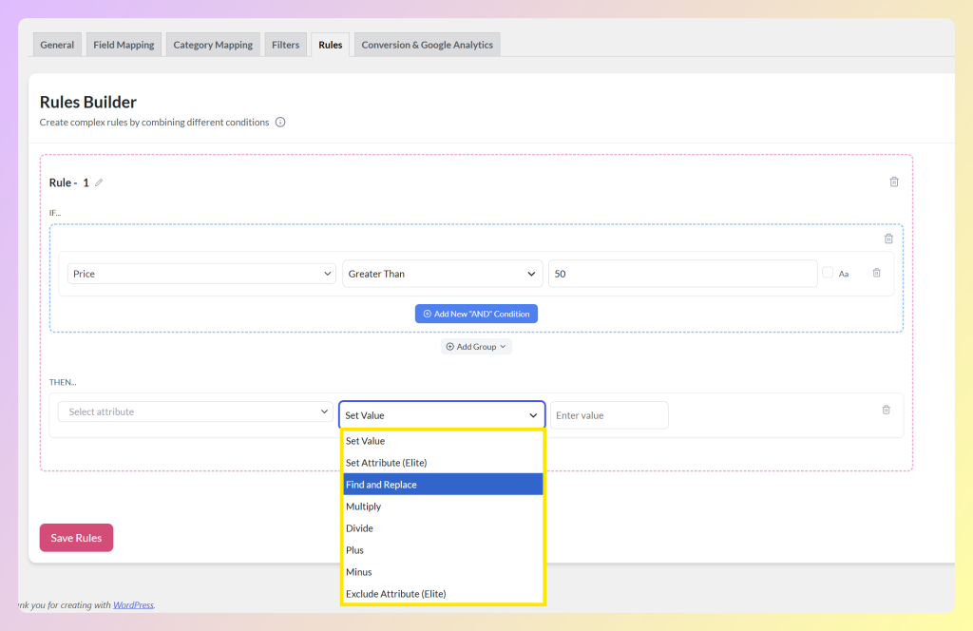Delete the IF condition group via trash icon
973x631 pixels.
tap(888, 239)
